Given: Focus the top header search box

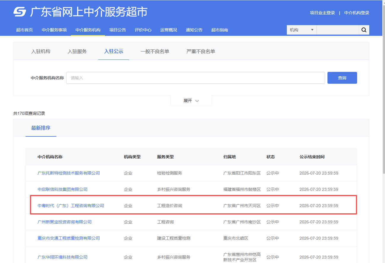Looking at the screenshot, I should pyautogui.click(x=338, y=30).
